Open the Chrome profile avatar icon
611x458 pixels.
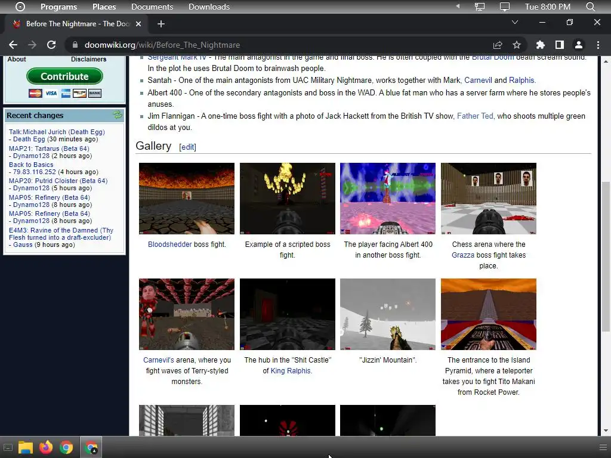[x=579, y=45]
